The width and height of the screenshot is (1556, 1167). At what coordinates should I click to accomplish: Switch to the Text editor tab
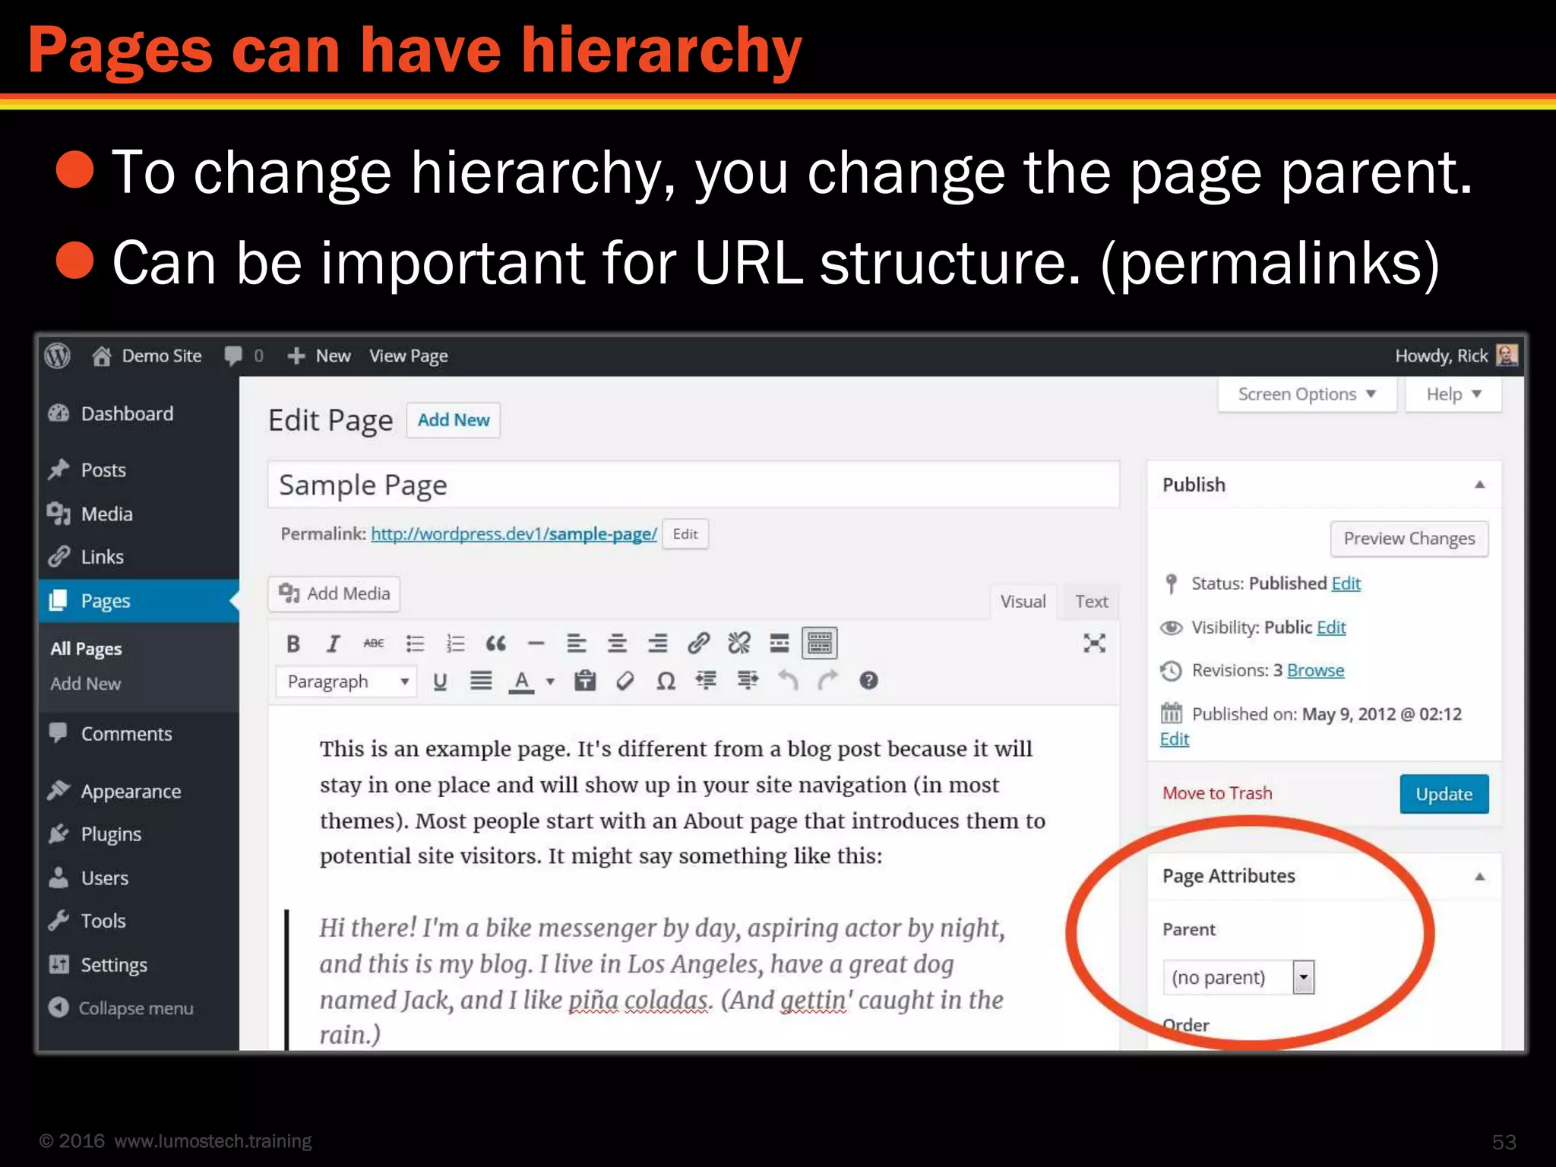coord(1091,602)
